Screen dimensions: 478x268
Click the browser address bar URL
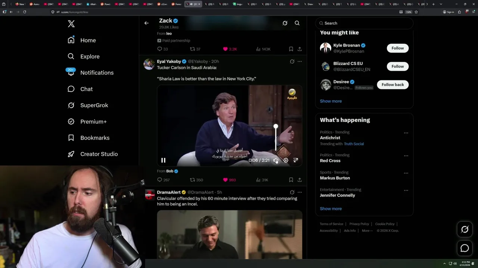coord(75,12)
